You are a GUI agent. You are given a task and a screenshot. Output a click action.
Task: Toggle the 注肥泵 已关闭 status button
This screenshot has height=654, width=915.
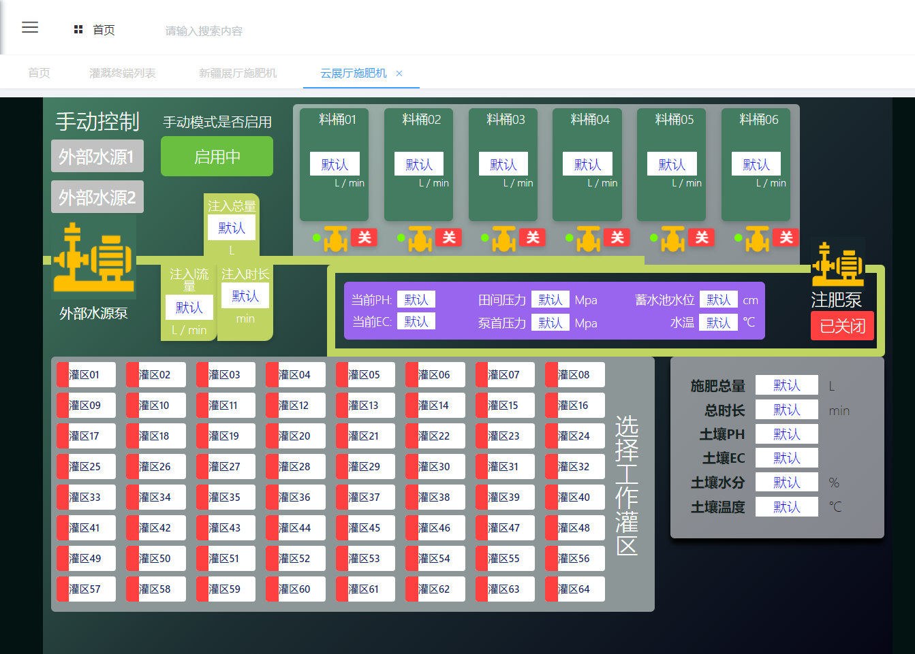point(842,326)
